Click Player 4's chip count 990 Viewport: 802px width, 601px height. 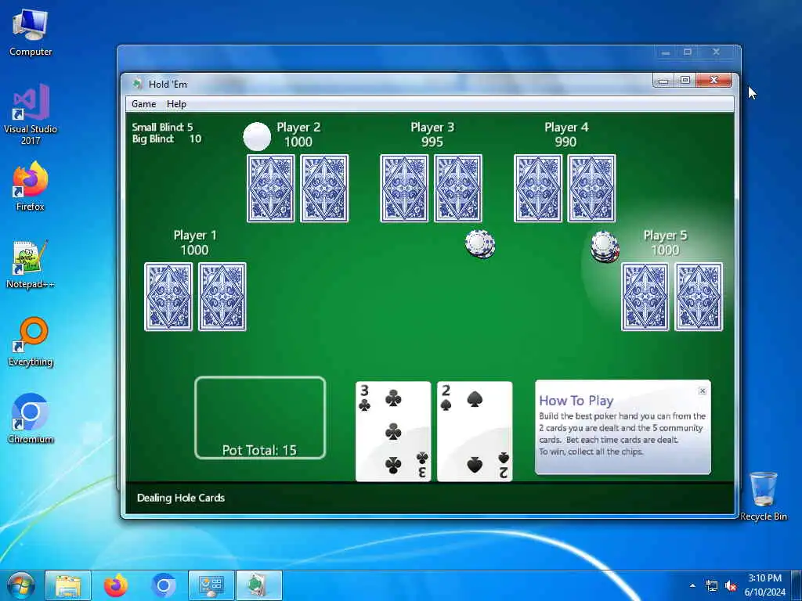565,142
